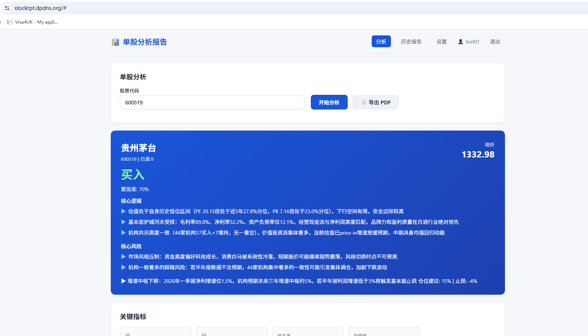
Task: Open the 历史报告 page
Action: [x=411, y=42]
